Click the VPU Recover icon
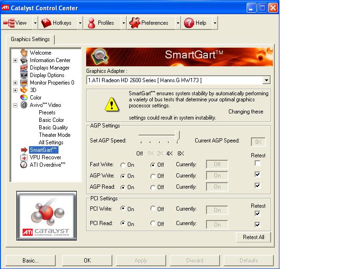The width and height of the screenshot is (337, 269). [24, 157]
